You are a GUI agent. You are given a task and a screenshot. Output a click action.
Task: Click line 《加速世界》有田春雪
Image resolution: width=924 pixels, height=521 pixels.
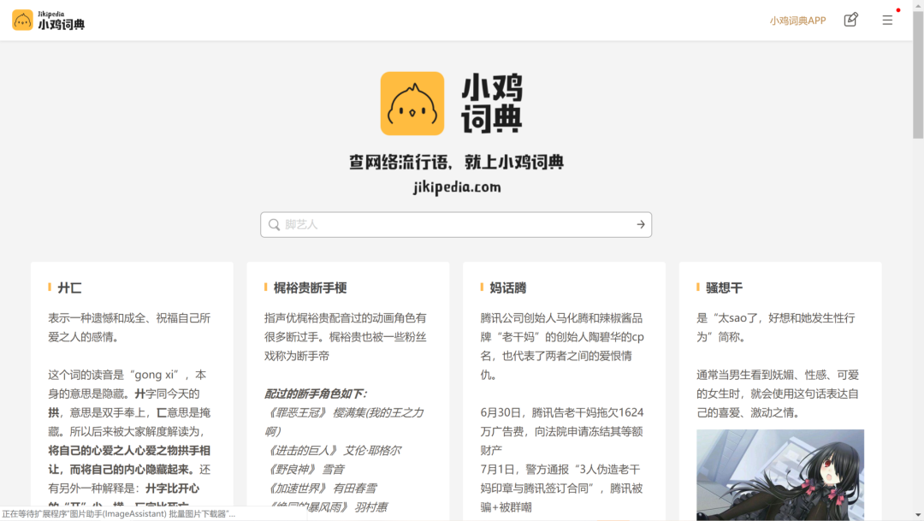pyautogui.click(x=321, y=488)
